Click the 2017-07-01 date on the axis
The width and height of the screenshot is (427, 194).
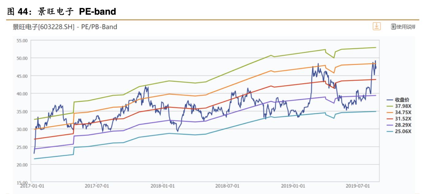click(x=96, y=186)
